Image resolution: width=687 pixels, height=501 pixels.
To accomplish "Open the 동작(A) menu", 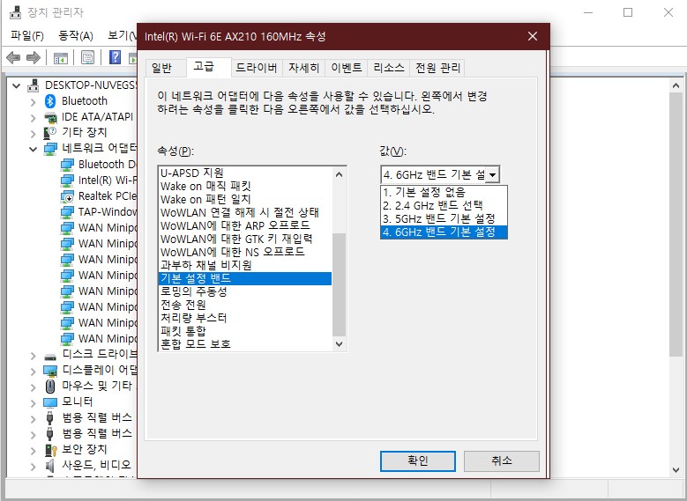I will click(75, 36).
